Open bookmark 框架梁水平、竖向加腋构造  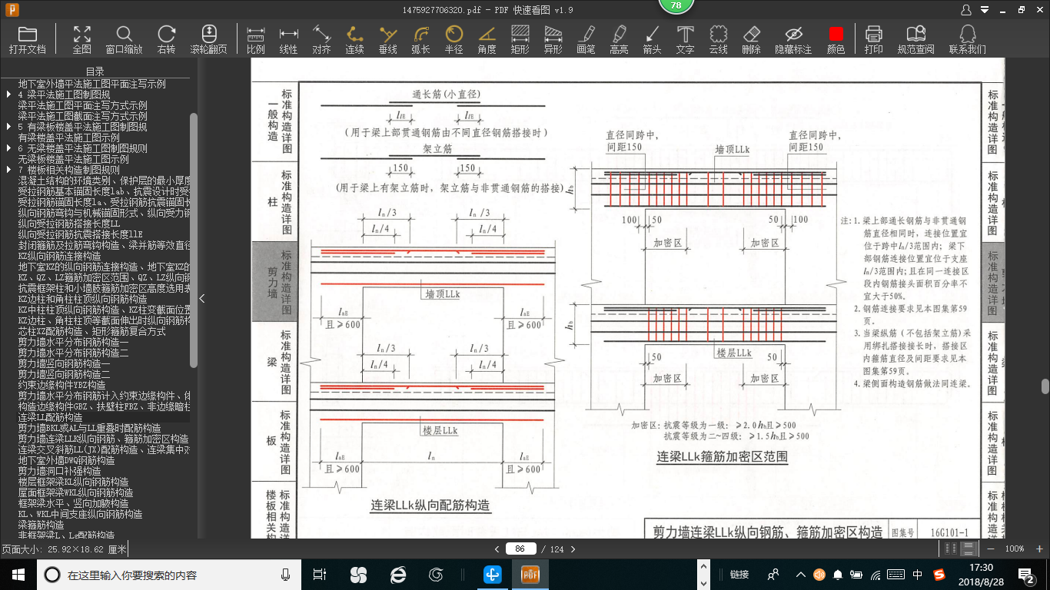pos(74,503)
